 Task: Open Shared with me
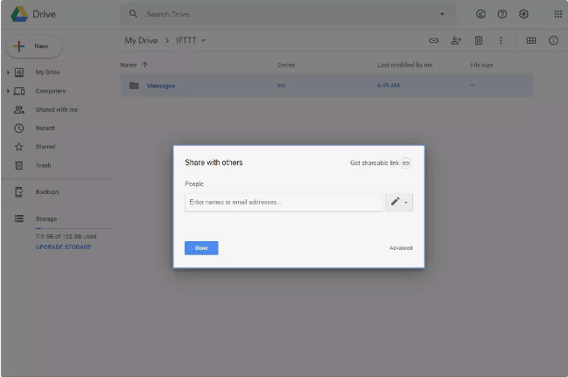(57, 110)
